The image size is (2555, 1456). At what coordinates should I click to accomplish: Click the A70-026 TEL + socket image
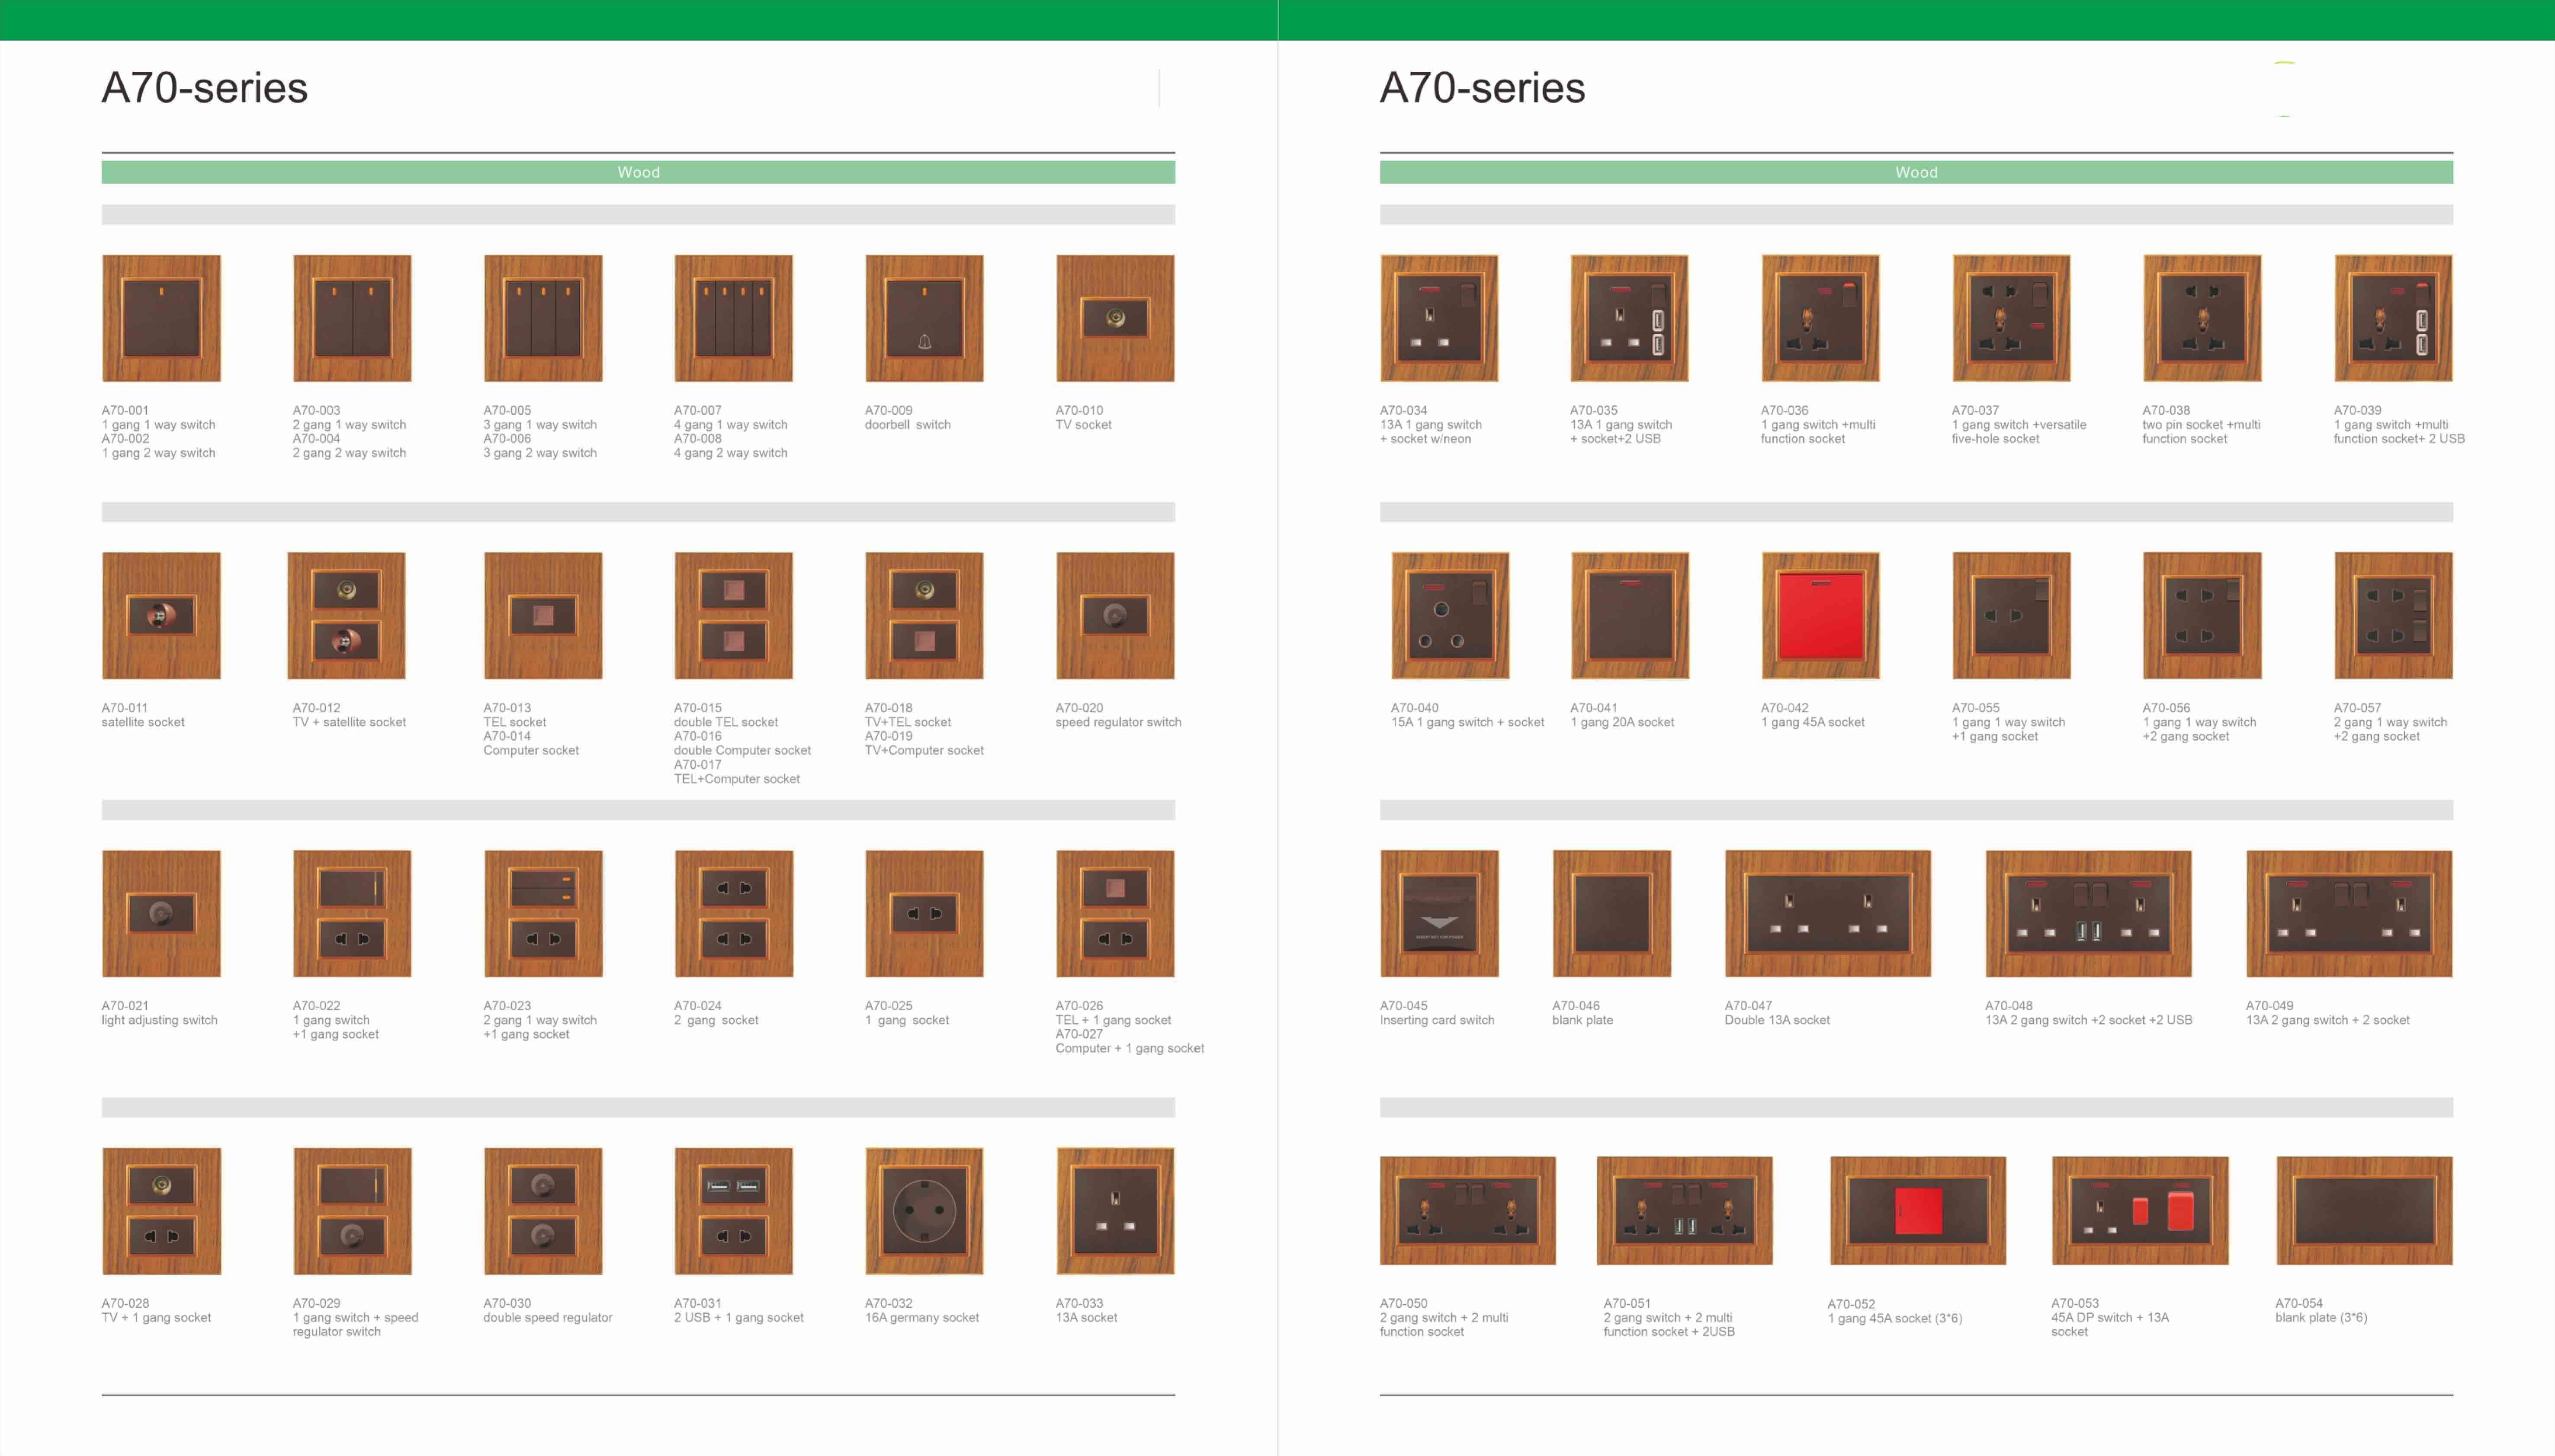pyautogui.click(x=1115, y=914)
